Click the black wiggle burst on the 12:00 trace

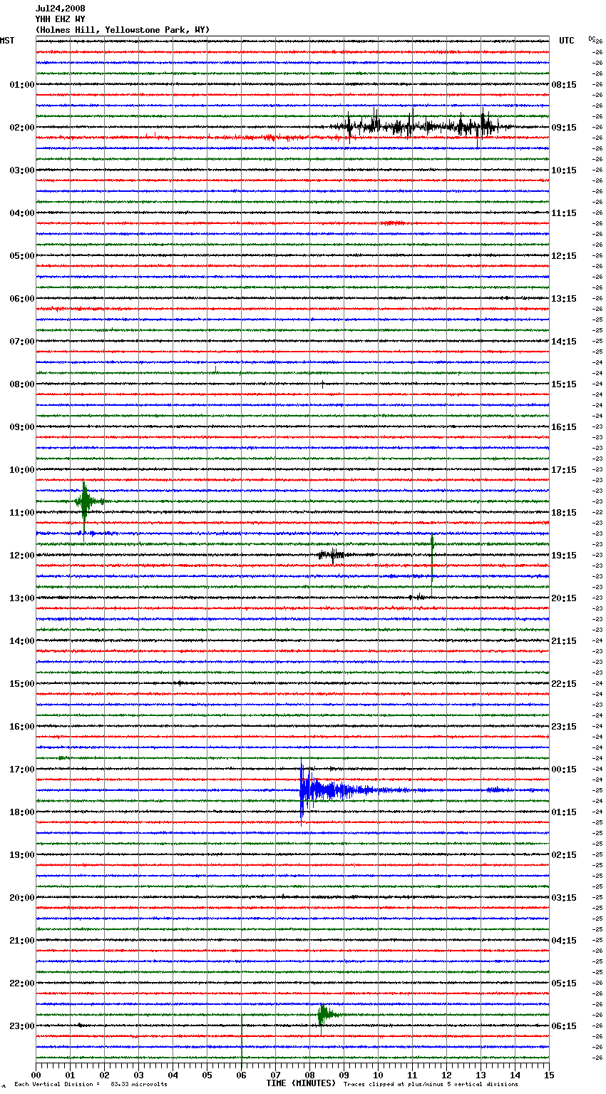pos(334,554)
